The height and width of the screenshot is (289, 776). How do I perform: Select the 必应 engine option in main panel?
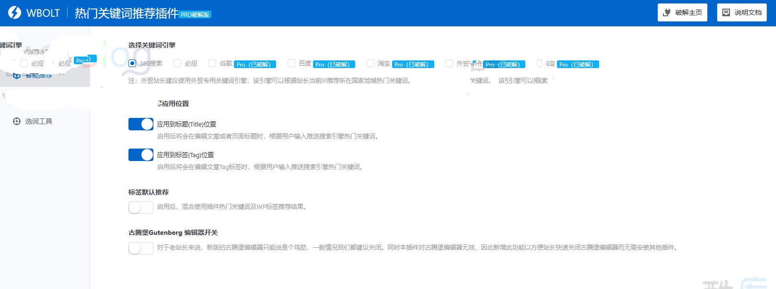(x=177, y=63)
